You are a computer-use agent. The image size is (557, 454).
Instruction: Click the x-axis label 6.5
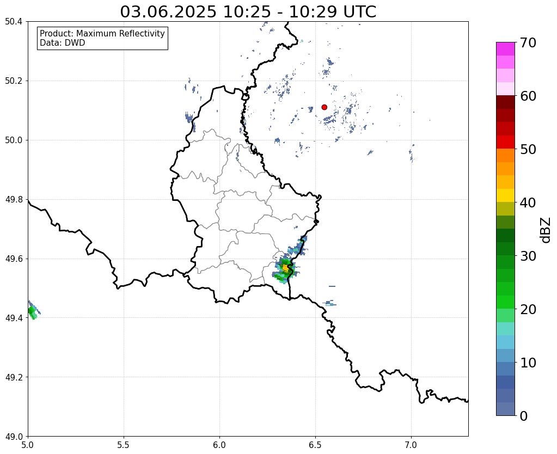[x=315, y=445]
